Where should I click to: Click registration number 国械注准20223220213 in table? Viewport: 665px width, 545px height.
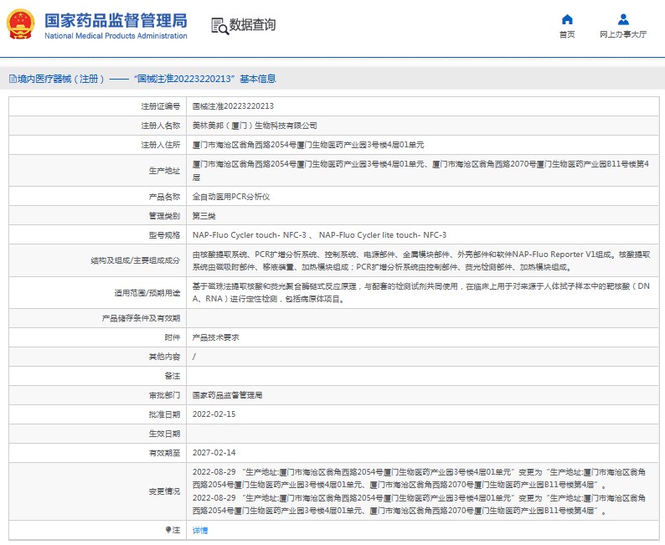pyautogui.click(x=233, y=107)
